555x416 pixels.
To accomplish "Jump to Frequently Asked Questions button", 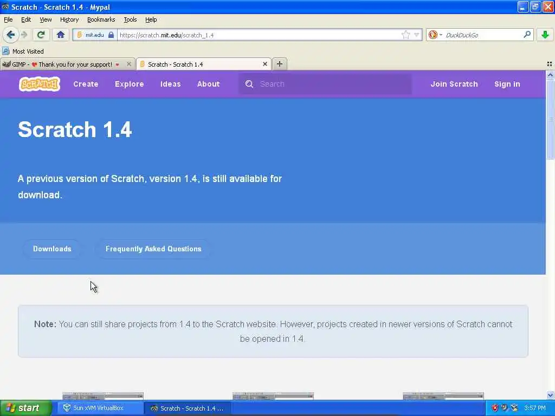I will (153, 249).
